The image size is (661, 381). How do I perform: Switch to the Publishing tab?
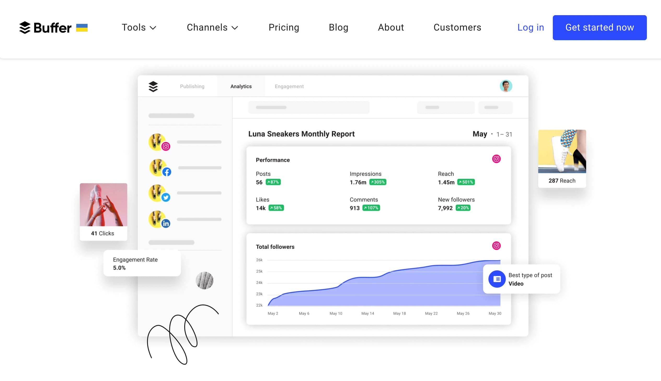click(x=192, y=86)
